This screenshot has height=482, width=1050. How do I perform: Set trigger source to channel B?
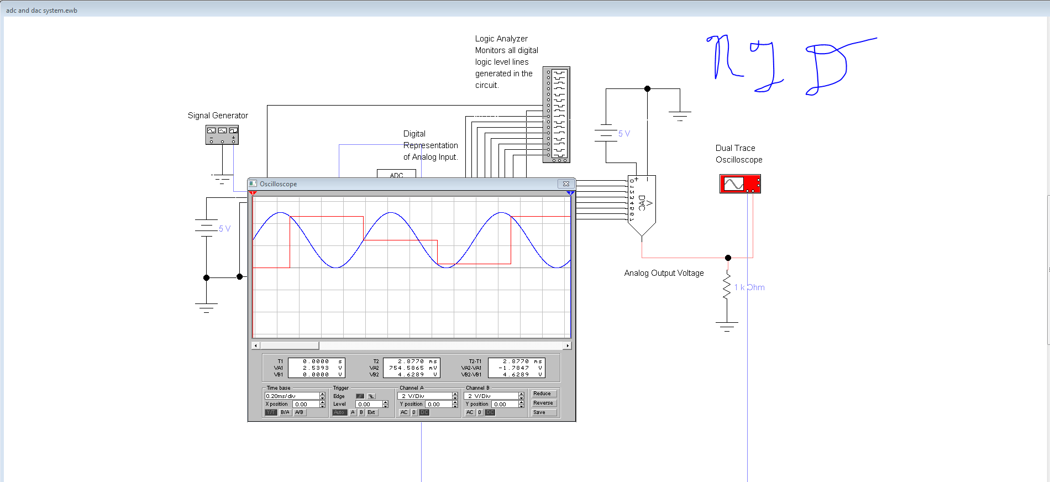pyautogui.click(x=361, y=412)
